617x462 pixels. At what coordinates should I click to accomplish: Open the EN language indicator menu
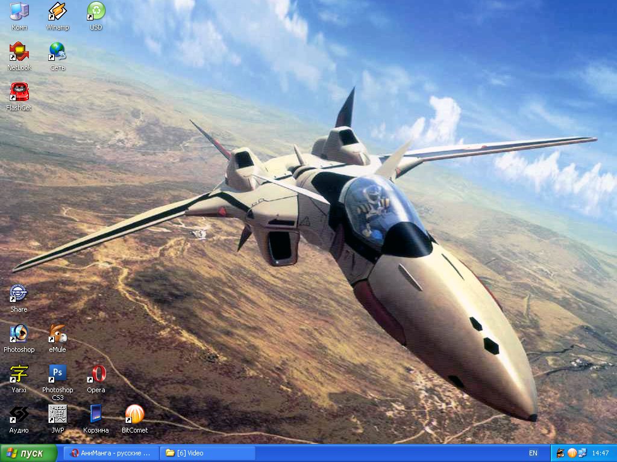click(533, 453)
